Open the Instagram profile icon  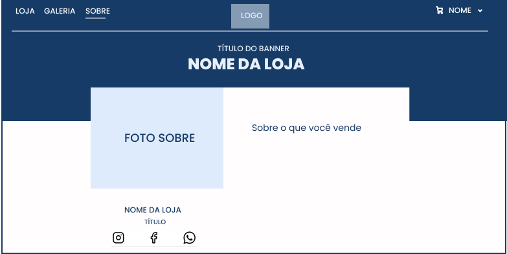(x=118, y=238)
